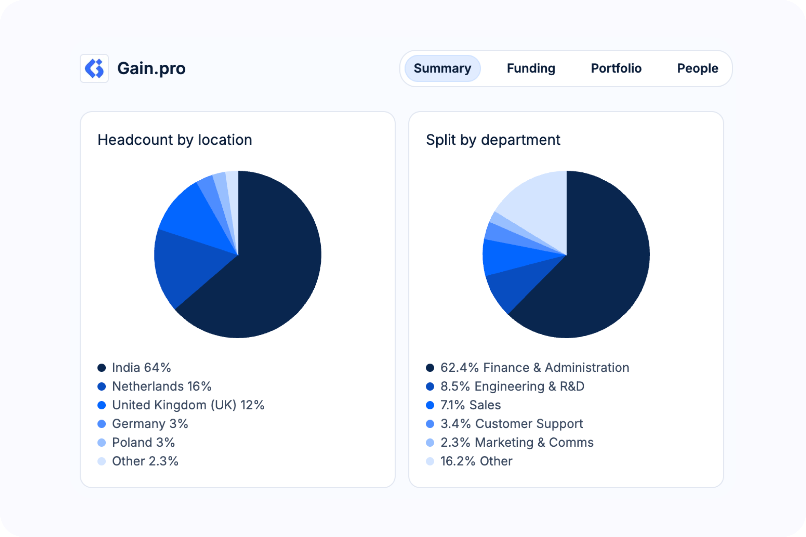Image resolution: width=806 pixels, height=537 pixels.
Task: Select Poland 3% legend item
Action: (143, 443)
